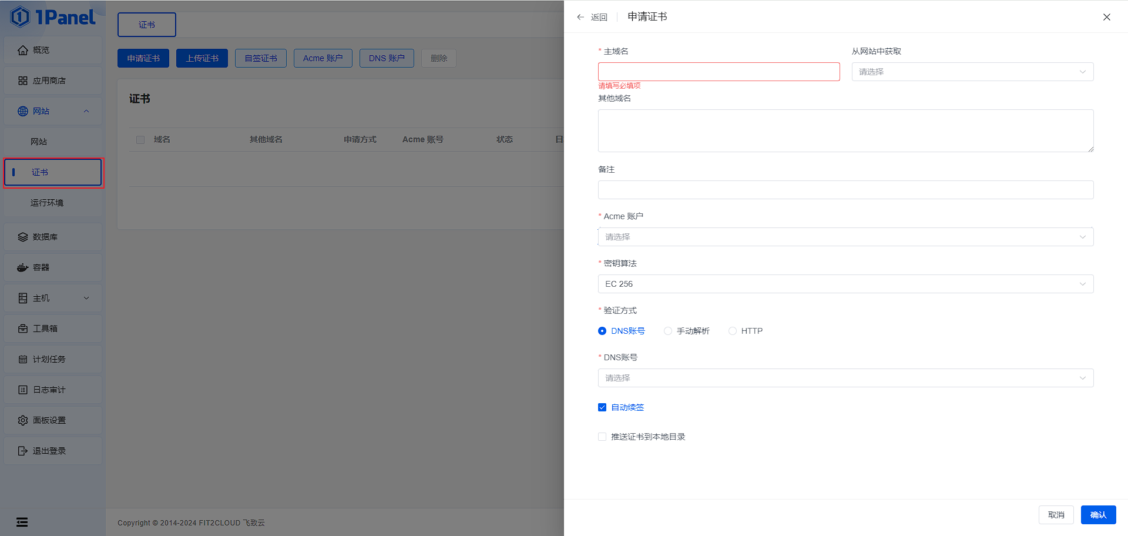The height and width of the screenshot is (536, 1128).
Task: Click the gear icon for 面板设置
Action: click(x=23, y=420)
